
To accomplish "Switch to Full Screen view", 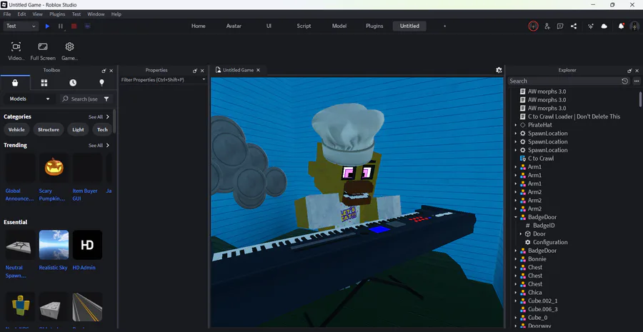I will [x=43, y=51].
